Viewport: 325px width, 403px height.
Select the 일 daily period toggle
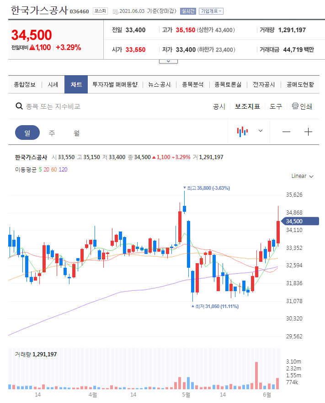pyautogui.click(x=27, y=132)
